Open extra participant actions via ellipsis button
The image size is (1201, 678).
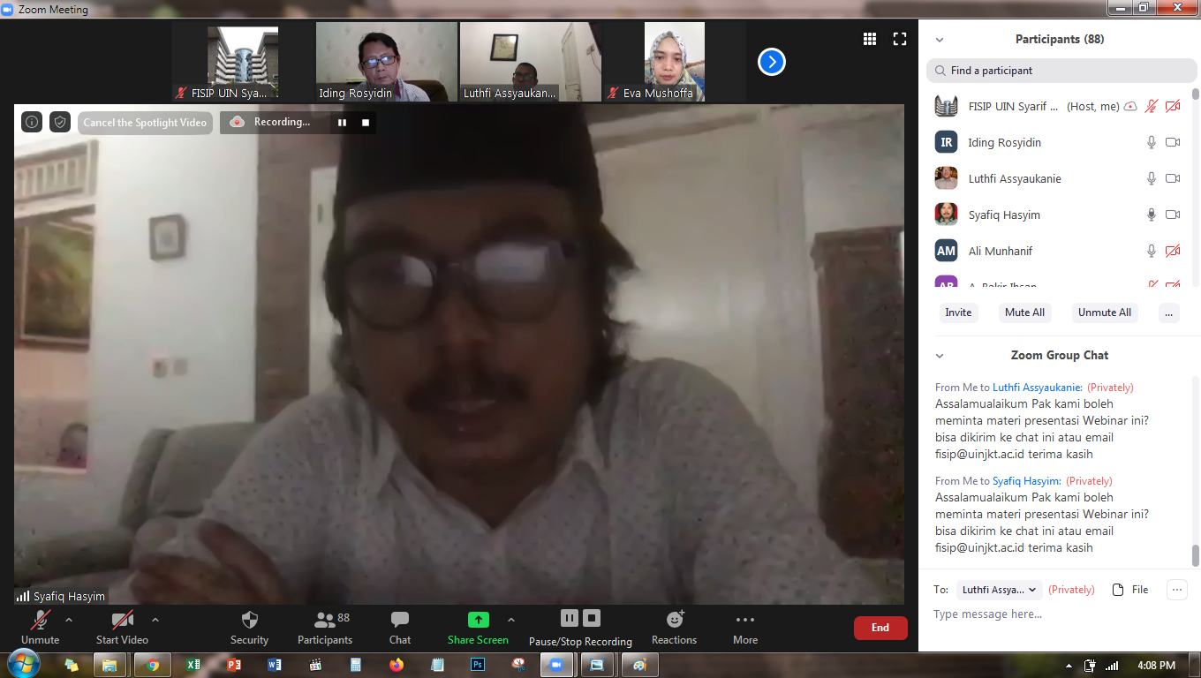tap(1168, 312)
